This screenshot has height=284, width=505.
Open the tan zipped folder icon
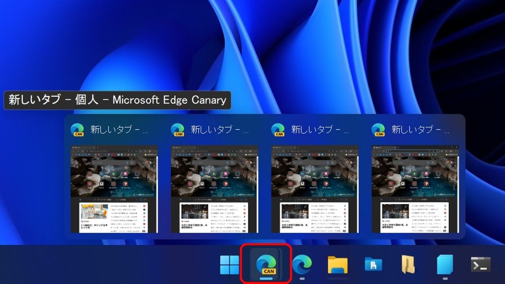pos(408,265)
